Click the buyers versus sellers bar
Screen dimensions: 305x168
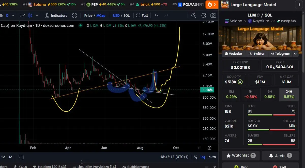pyautogui.click(x=271, y=144)
